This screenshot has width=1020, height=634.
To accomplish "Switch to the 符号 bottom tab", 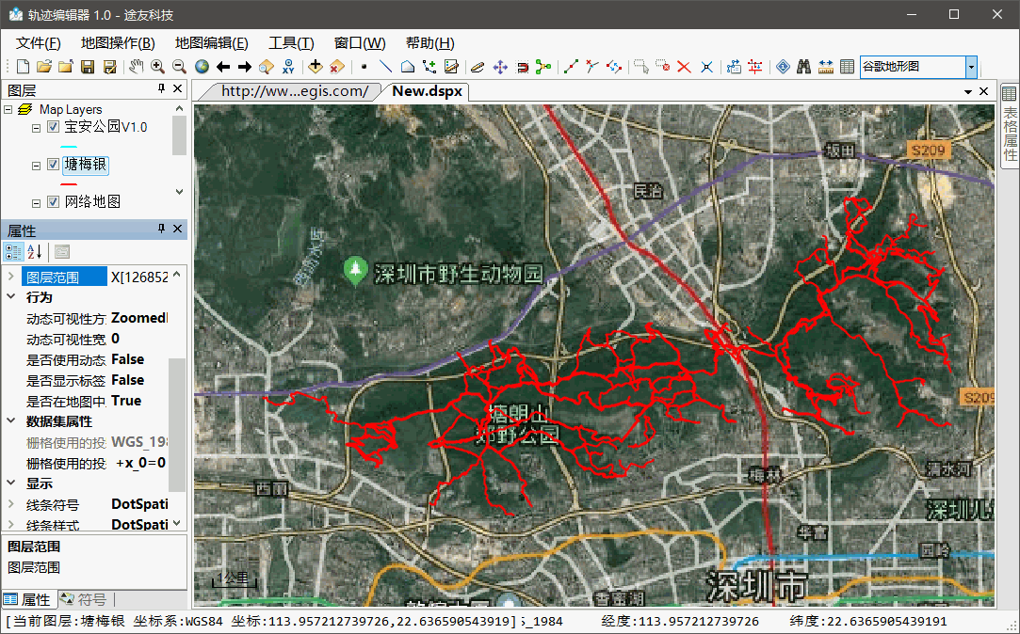I will (85, 599).
